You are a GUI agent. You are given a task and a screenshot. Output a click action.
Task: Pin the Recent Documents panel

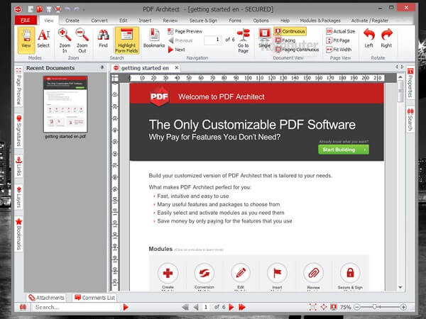[102, 67]
